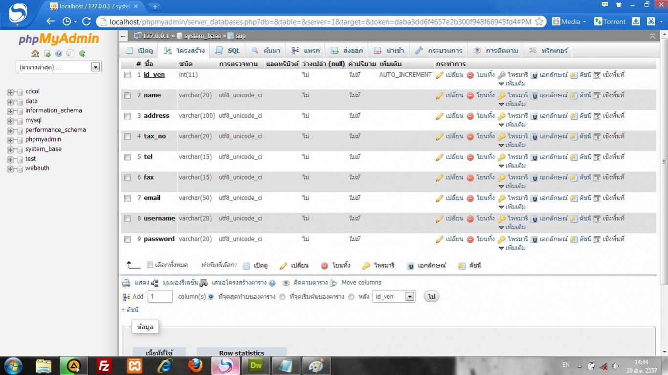Select the 'at end of table' radio button
The height and width of the screenshot is (375, 668).
click(x=211, y=297)
